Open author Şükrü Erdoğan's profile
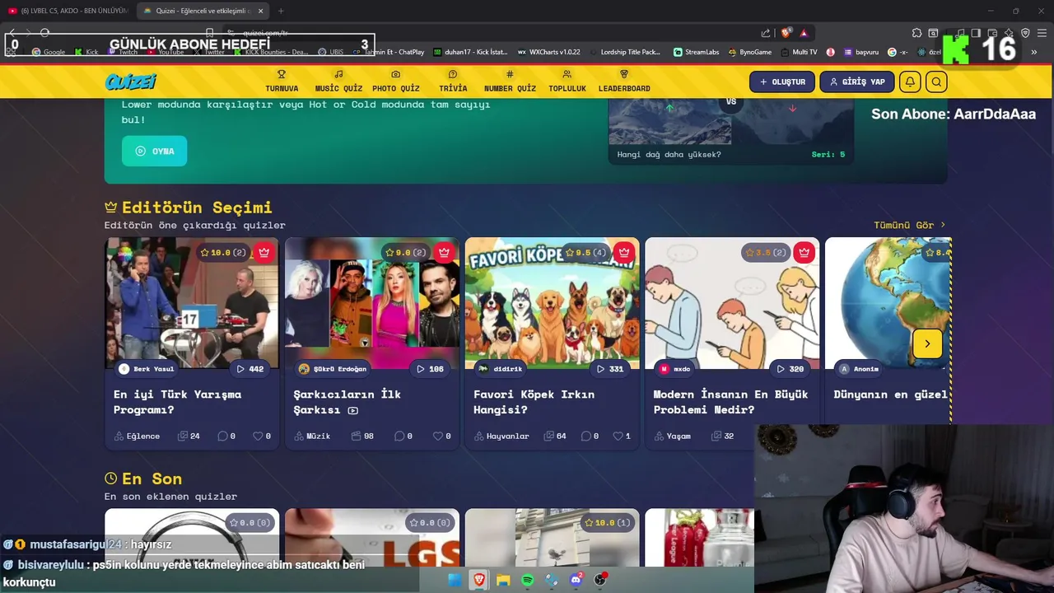The image size is (1054, 593). point(333,369)
